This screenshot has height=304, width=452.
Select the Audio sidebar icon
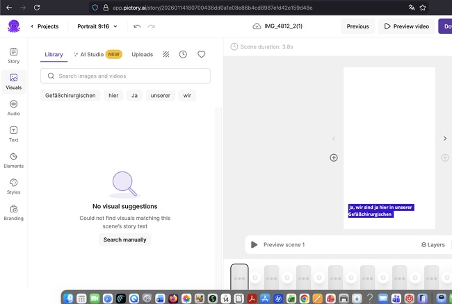point(14,108)
